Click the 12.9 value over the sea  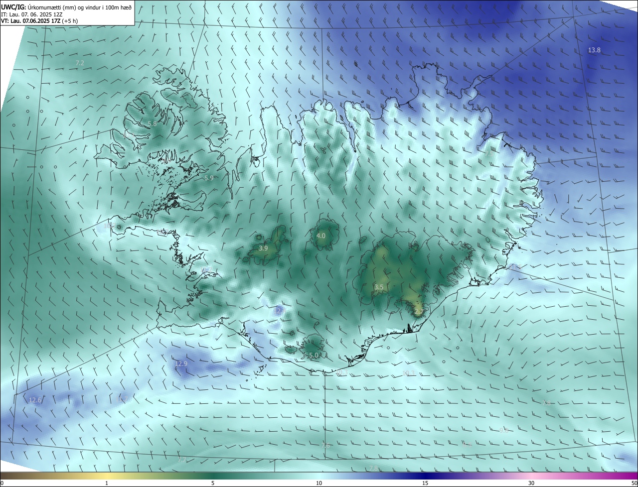181,364
